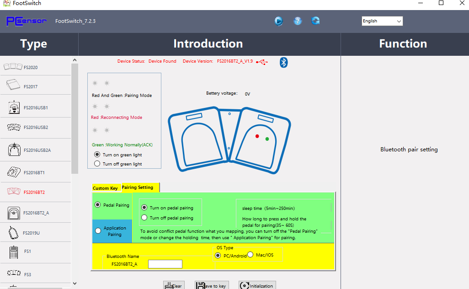
Task: Click the green LED dot on pedal diagram
Action: click(x=267, y=139)
